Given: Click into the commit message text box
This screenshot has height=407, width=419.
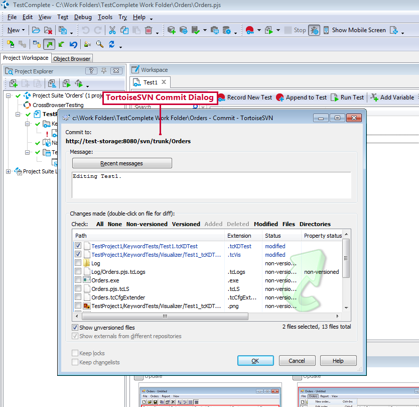Looking at the screenshot, I should coord(211,185).
